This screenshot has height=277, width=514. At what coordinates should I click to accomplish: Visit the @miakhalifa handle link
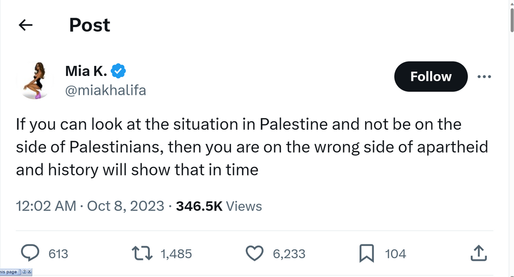[106, 90]
